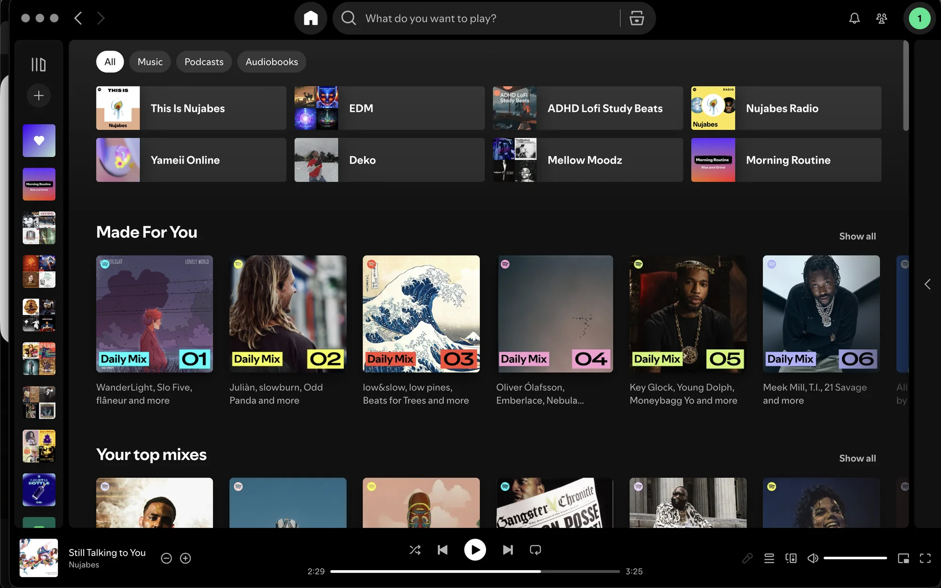Hide Still Talking to You with minus icon

(166, 558)
